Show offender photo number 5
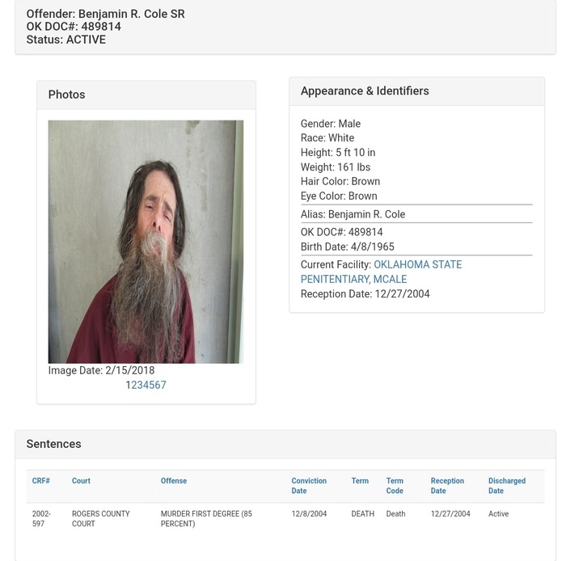Screen dimensions: 566x561 (x=151, y=385)
